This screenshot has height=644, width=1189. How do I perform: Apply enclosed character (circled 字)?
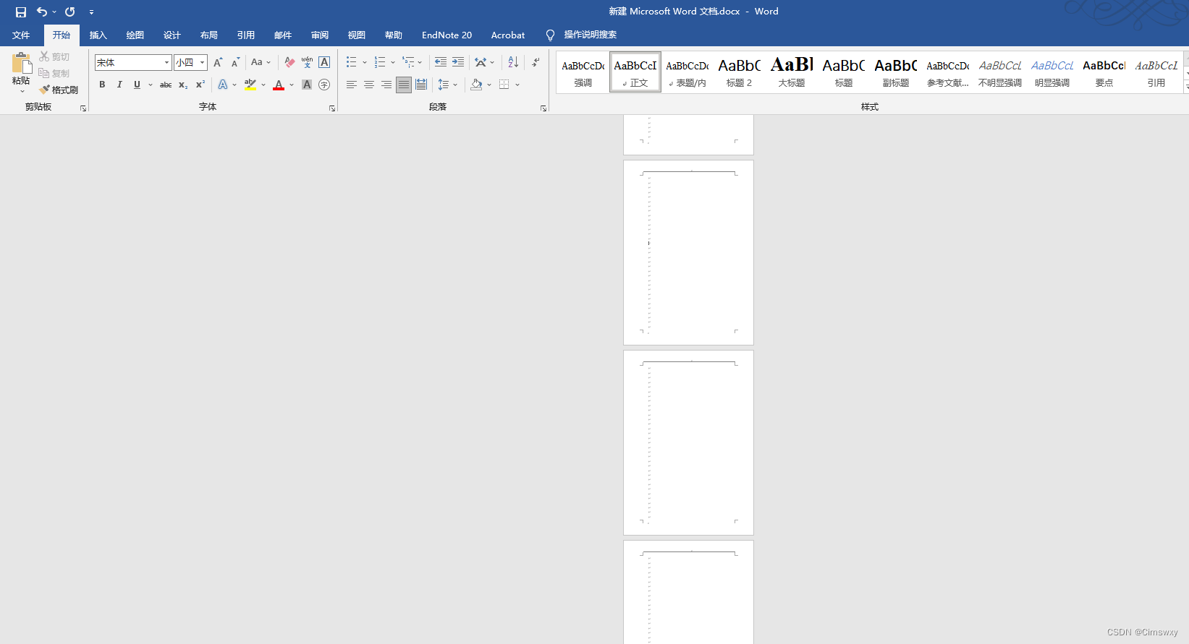click(324, 85)
